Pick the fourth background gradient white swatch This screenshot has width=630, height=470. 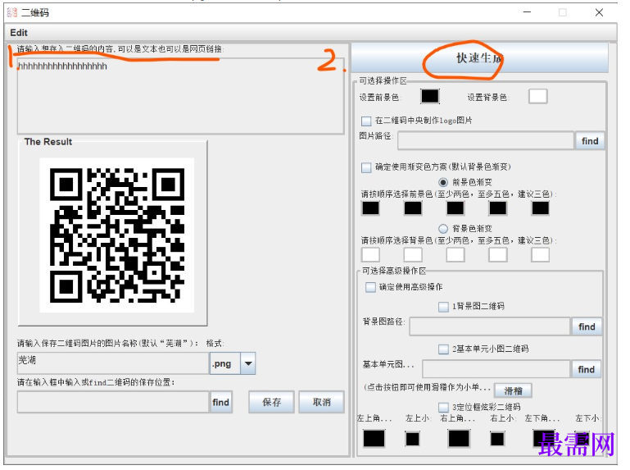pyautogui.click(x=497, y=255)
